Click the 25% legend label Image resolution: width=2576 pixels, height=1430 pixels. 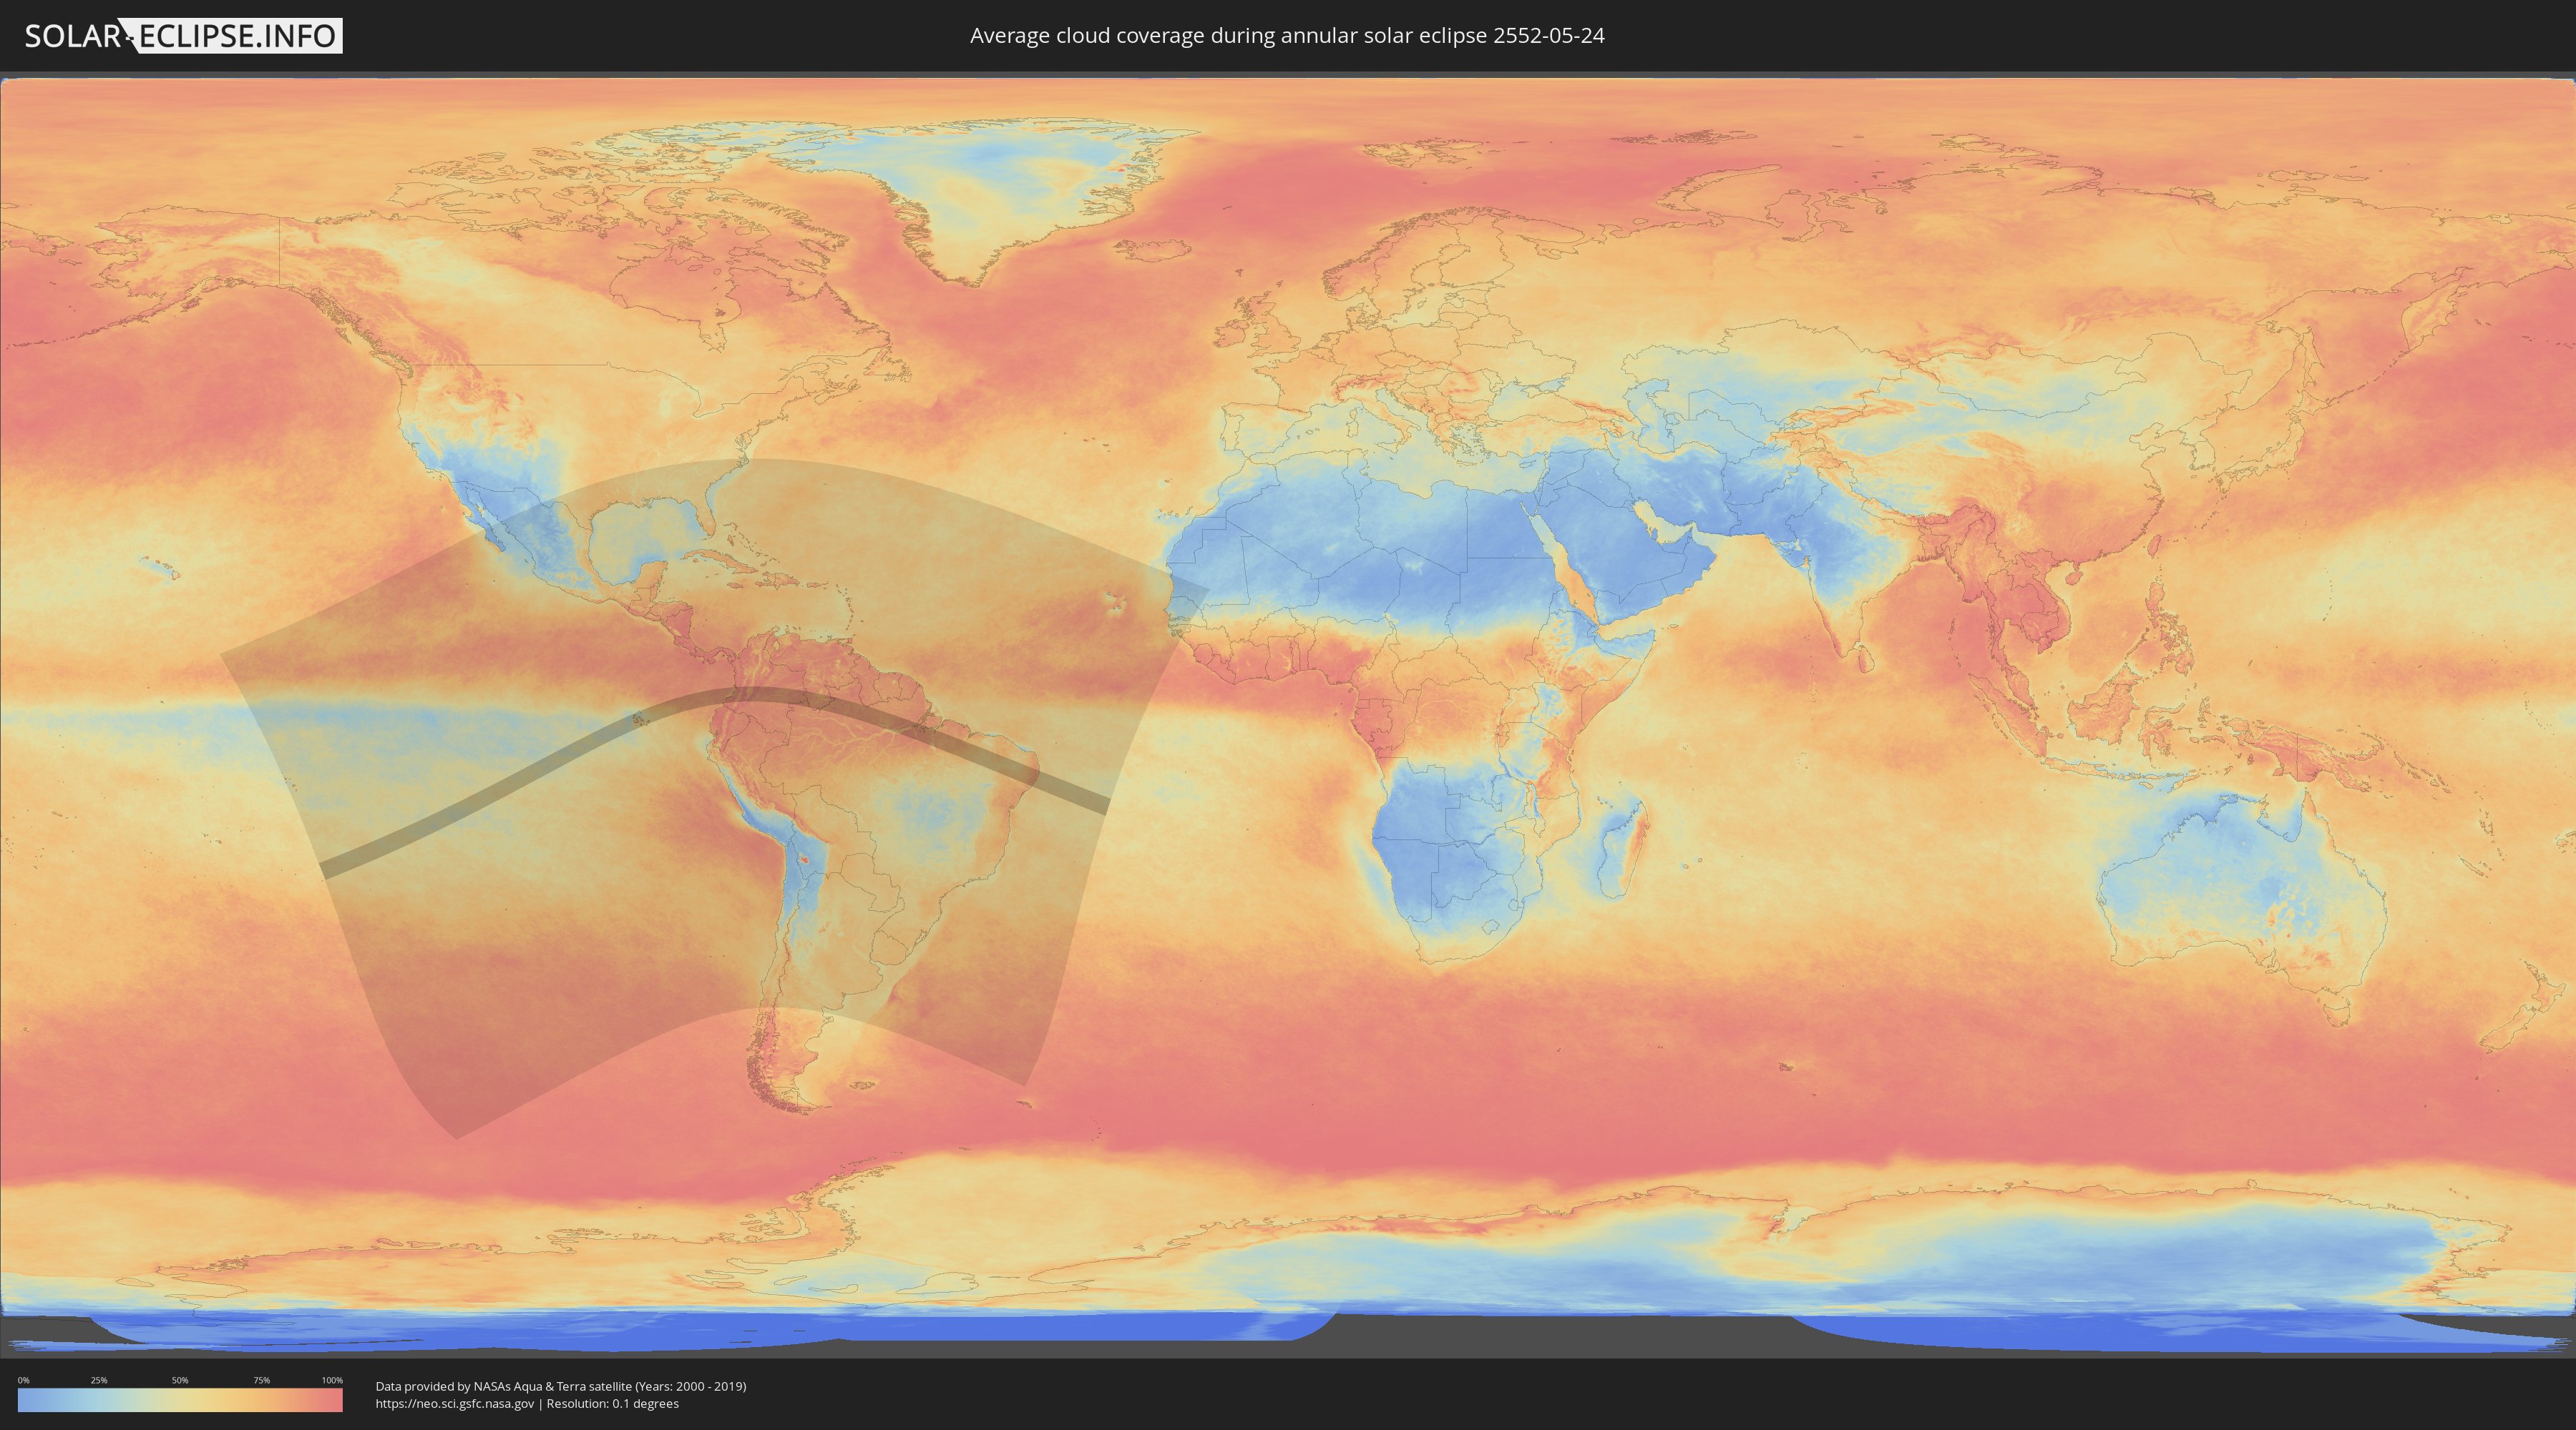pyautogui.click(x=99, y=1380)
